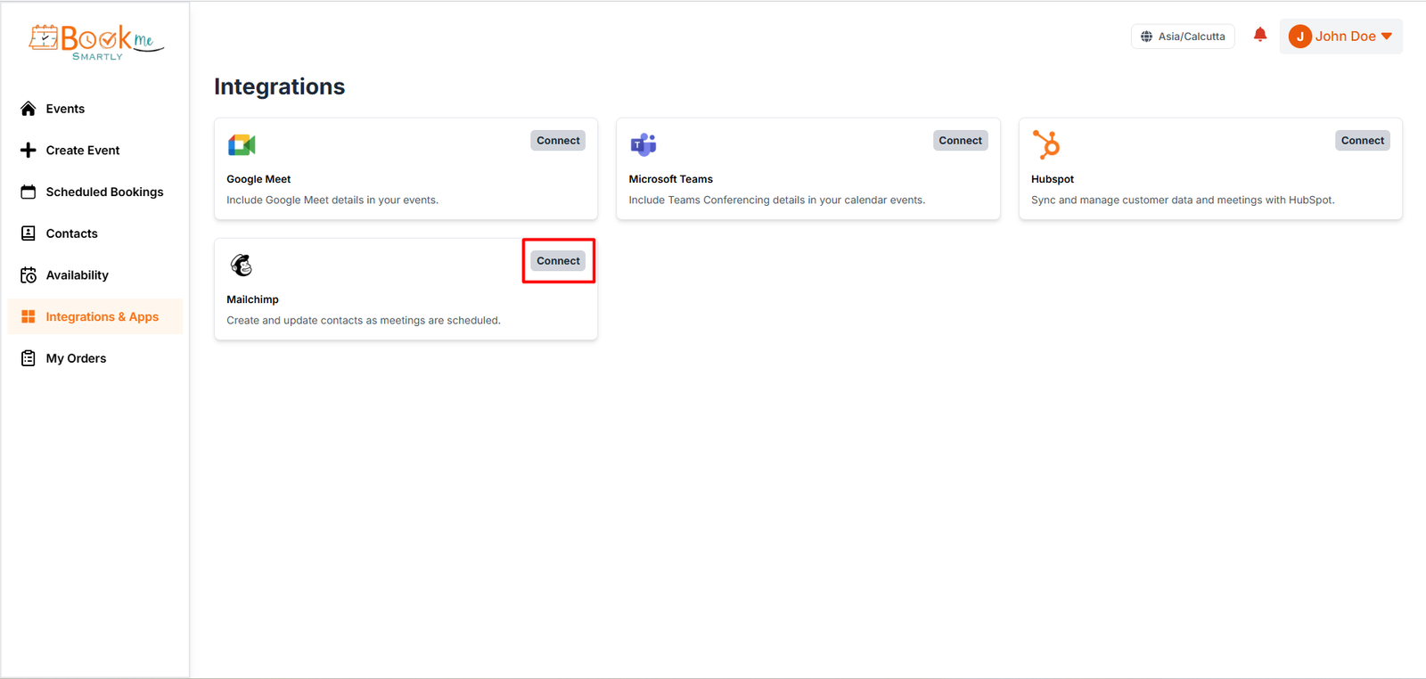Image resolution: width=1426 pixels, height=679 pixels.
Task: Click the HubSpot logo icon
Action: (x=1046, y=144)
